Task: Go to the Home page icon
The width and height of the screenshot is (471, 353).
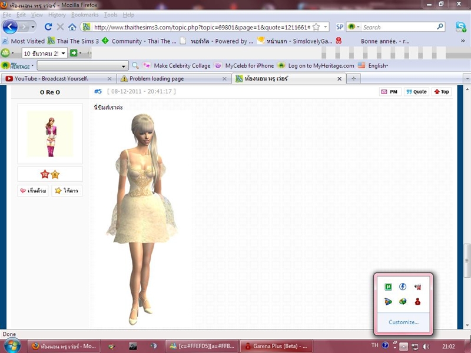Action: [x=72, y=27]
